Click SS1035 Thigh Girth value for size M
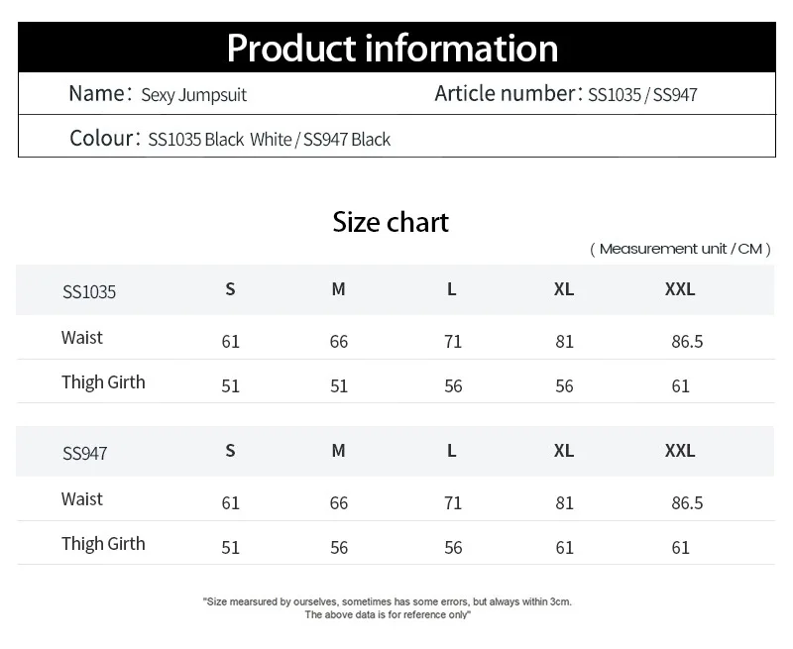 [x=339, y=386]
